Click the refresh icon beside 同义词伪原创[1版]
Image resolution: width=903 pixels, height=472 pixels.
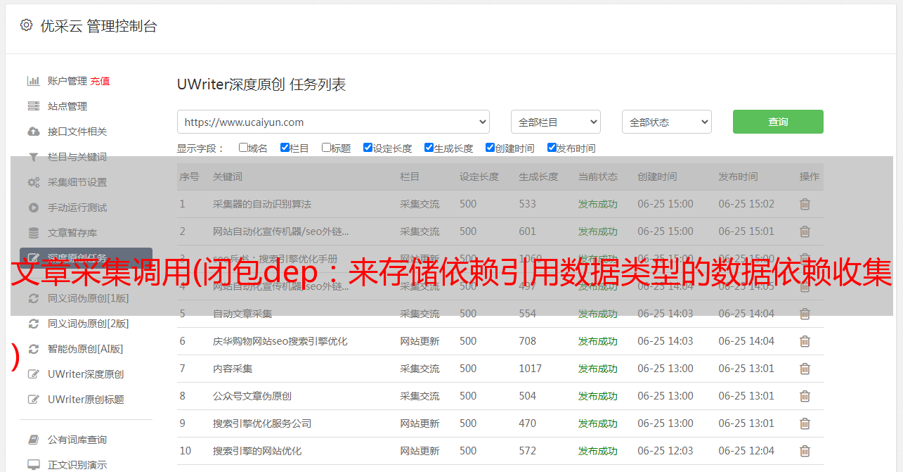(x=33, y=298)
